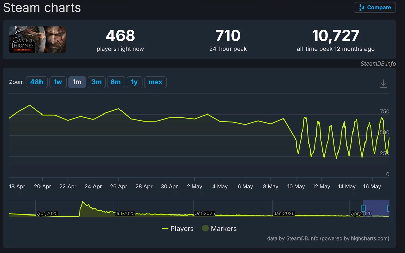Click the all-time peak 12 months ago caption
This screenshot has height=253, width=405.
coord(336,49)
